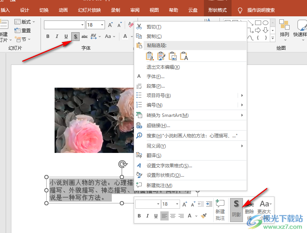Toggle text shadow in ribbon font group
Screen dimensions: 307x233
[x=75, y=36]
